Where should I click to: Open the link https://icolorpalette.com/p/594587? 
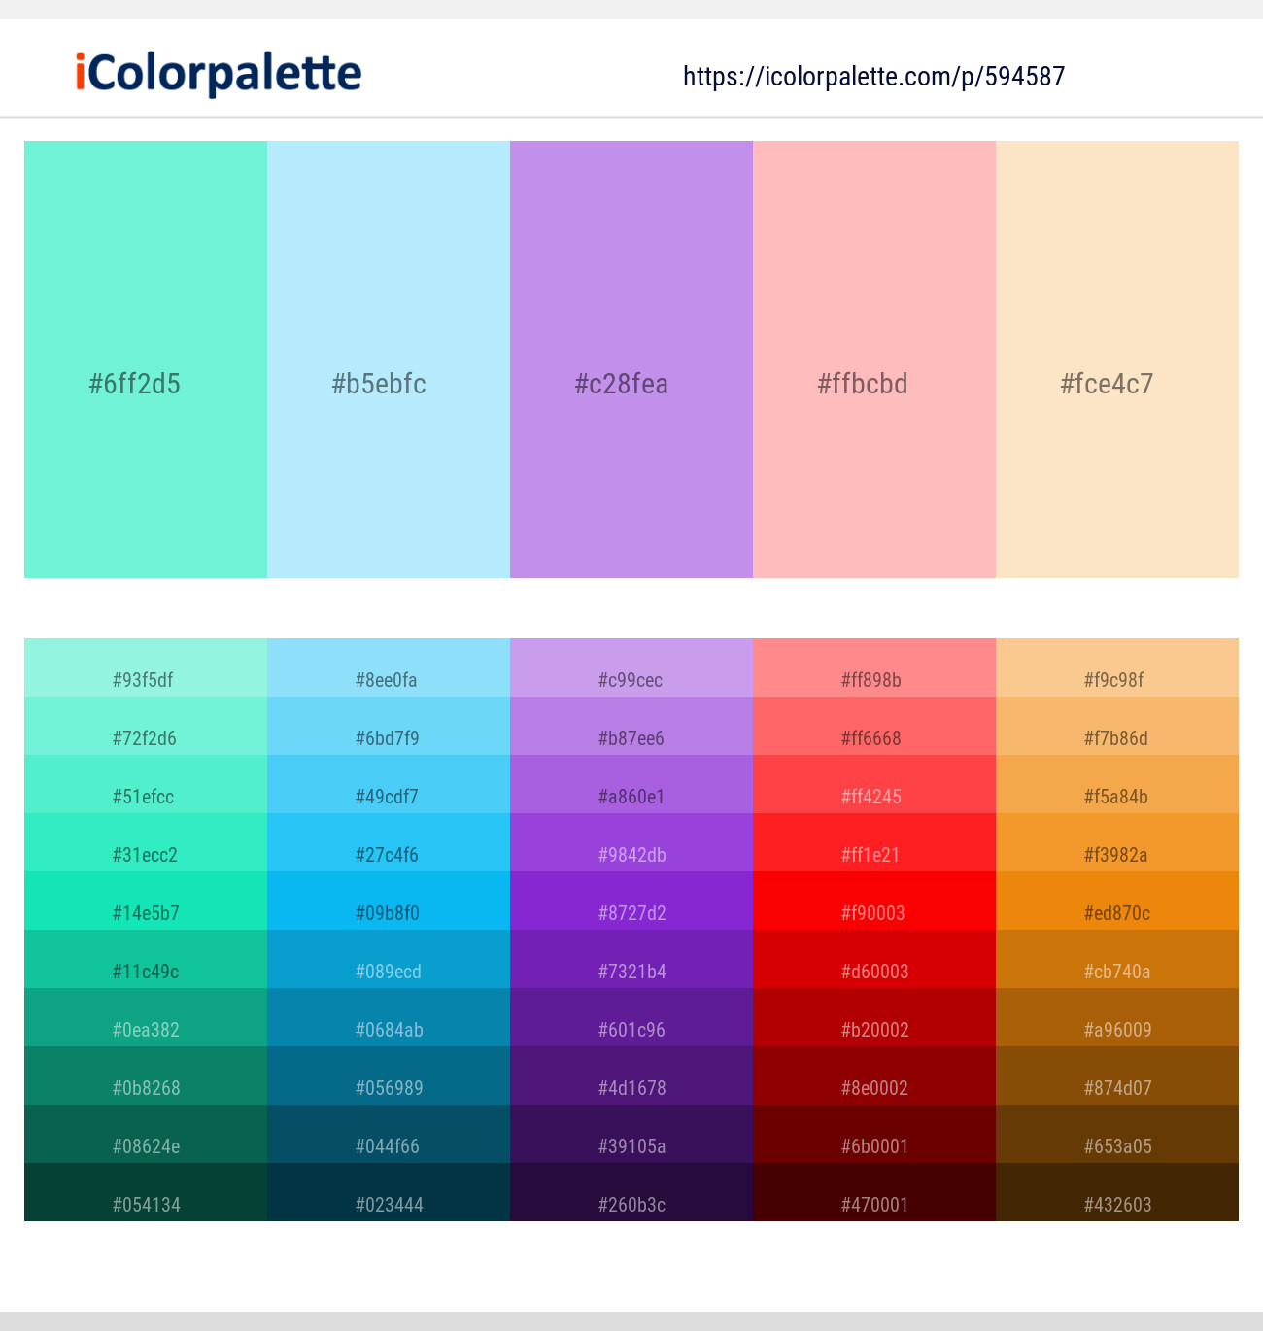[873, 77]
